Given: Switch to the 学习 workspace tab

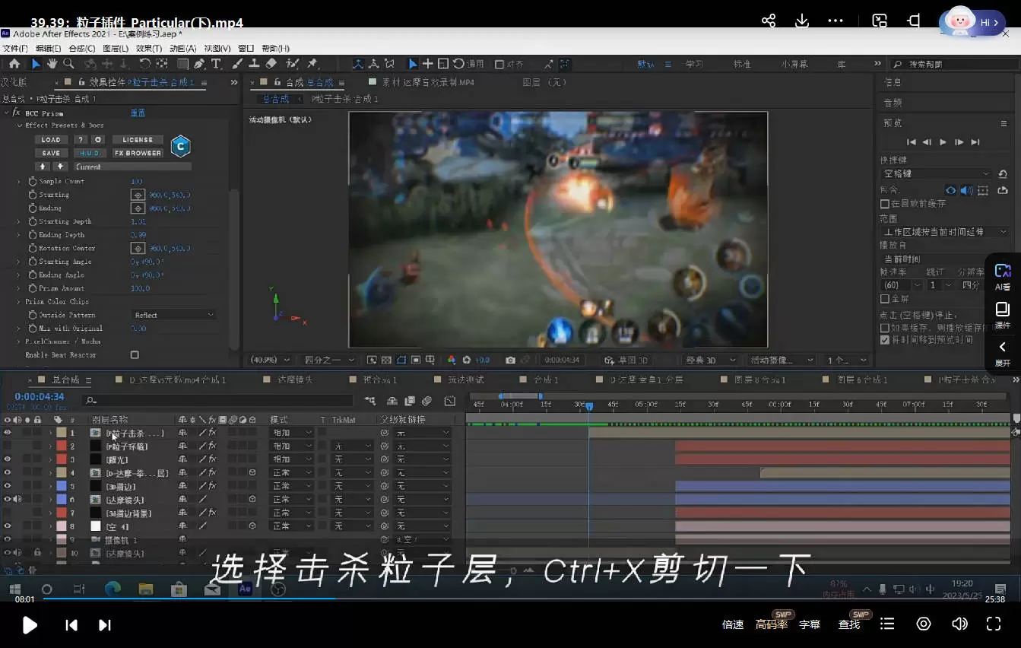Looking at the screenshot, I should [x=694, y=64].
